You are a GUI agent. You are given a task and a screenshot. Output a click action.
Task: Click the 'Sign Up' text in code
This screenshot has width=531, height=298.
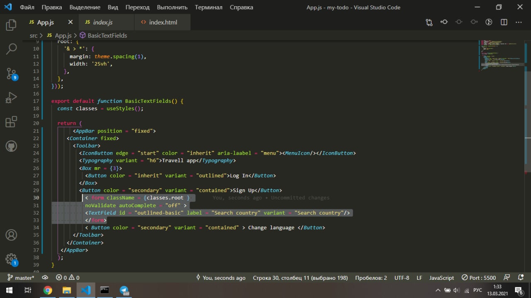[x=243, y=190]
